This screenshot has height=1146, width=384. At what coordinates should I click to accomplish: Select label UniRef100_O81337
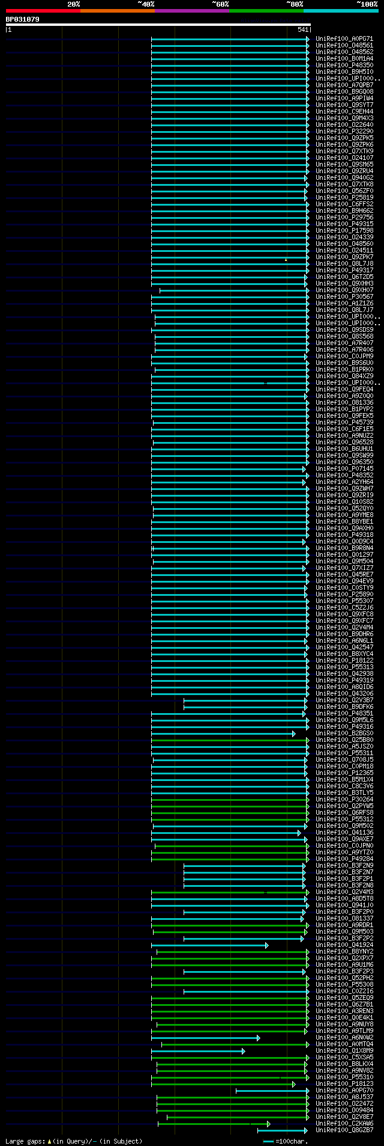click(x=344, y=919)
